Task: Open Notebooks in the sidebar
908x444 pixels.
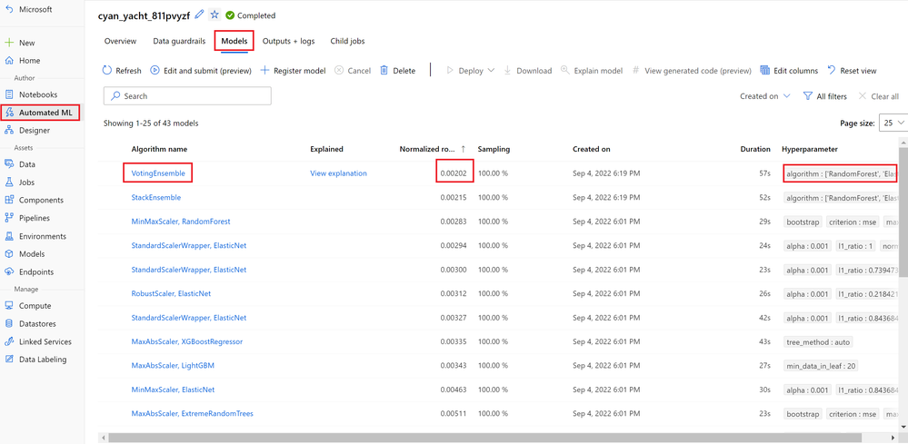Action: click(x=38, y=94)
